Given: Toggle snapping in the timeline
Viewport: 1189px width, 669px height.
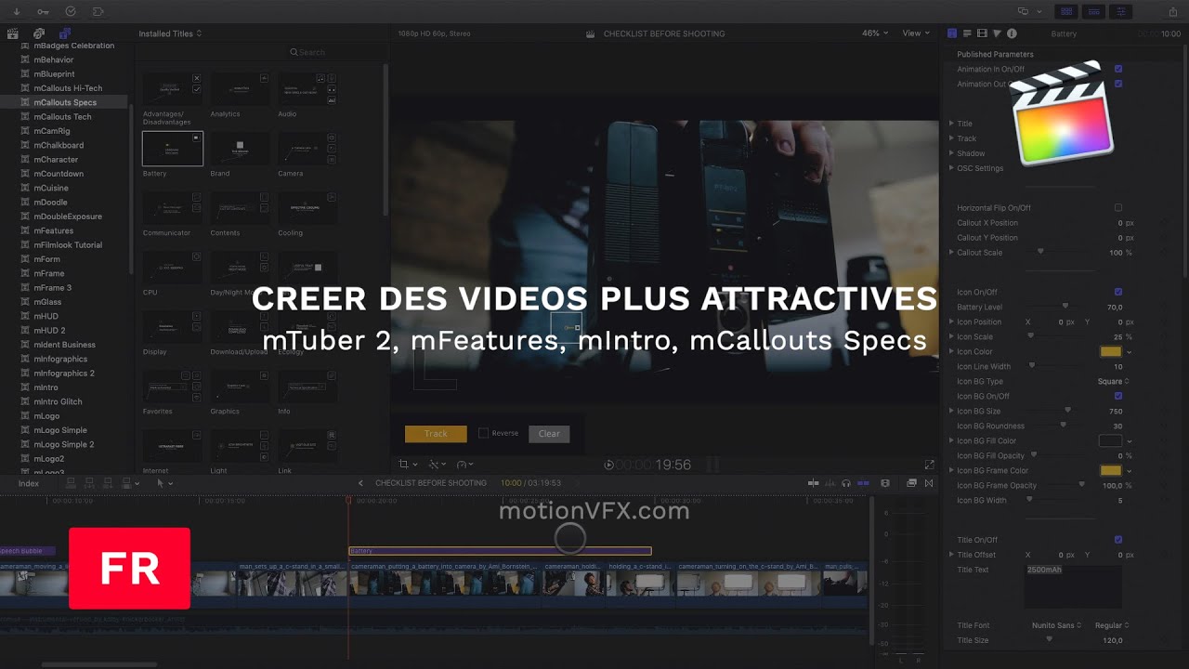Looking at the screenshot, I should tap(863, 483).
